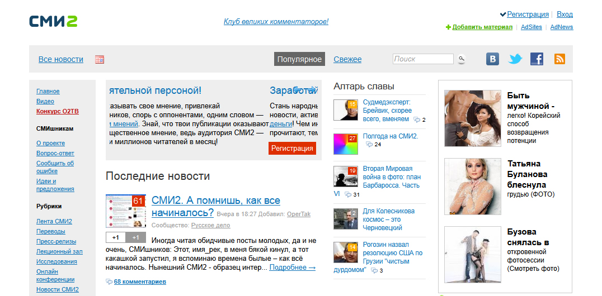Click the СМИ2 logo
The width and height of the screenshot is (602, 296).
[x=53, y=21]
